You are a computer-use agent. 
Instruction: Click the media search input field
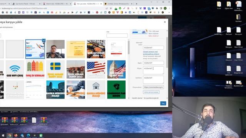117,36
